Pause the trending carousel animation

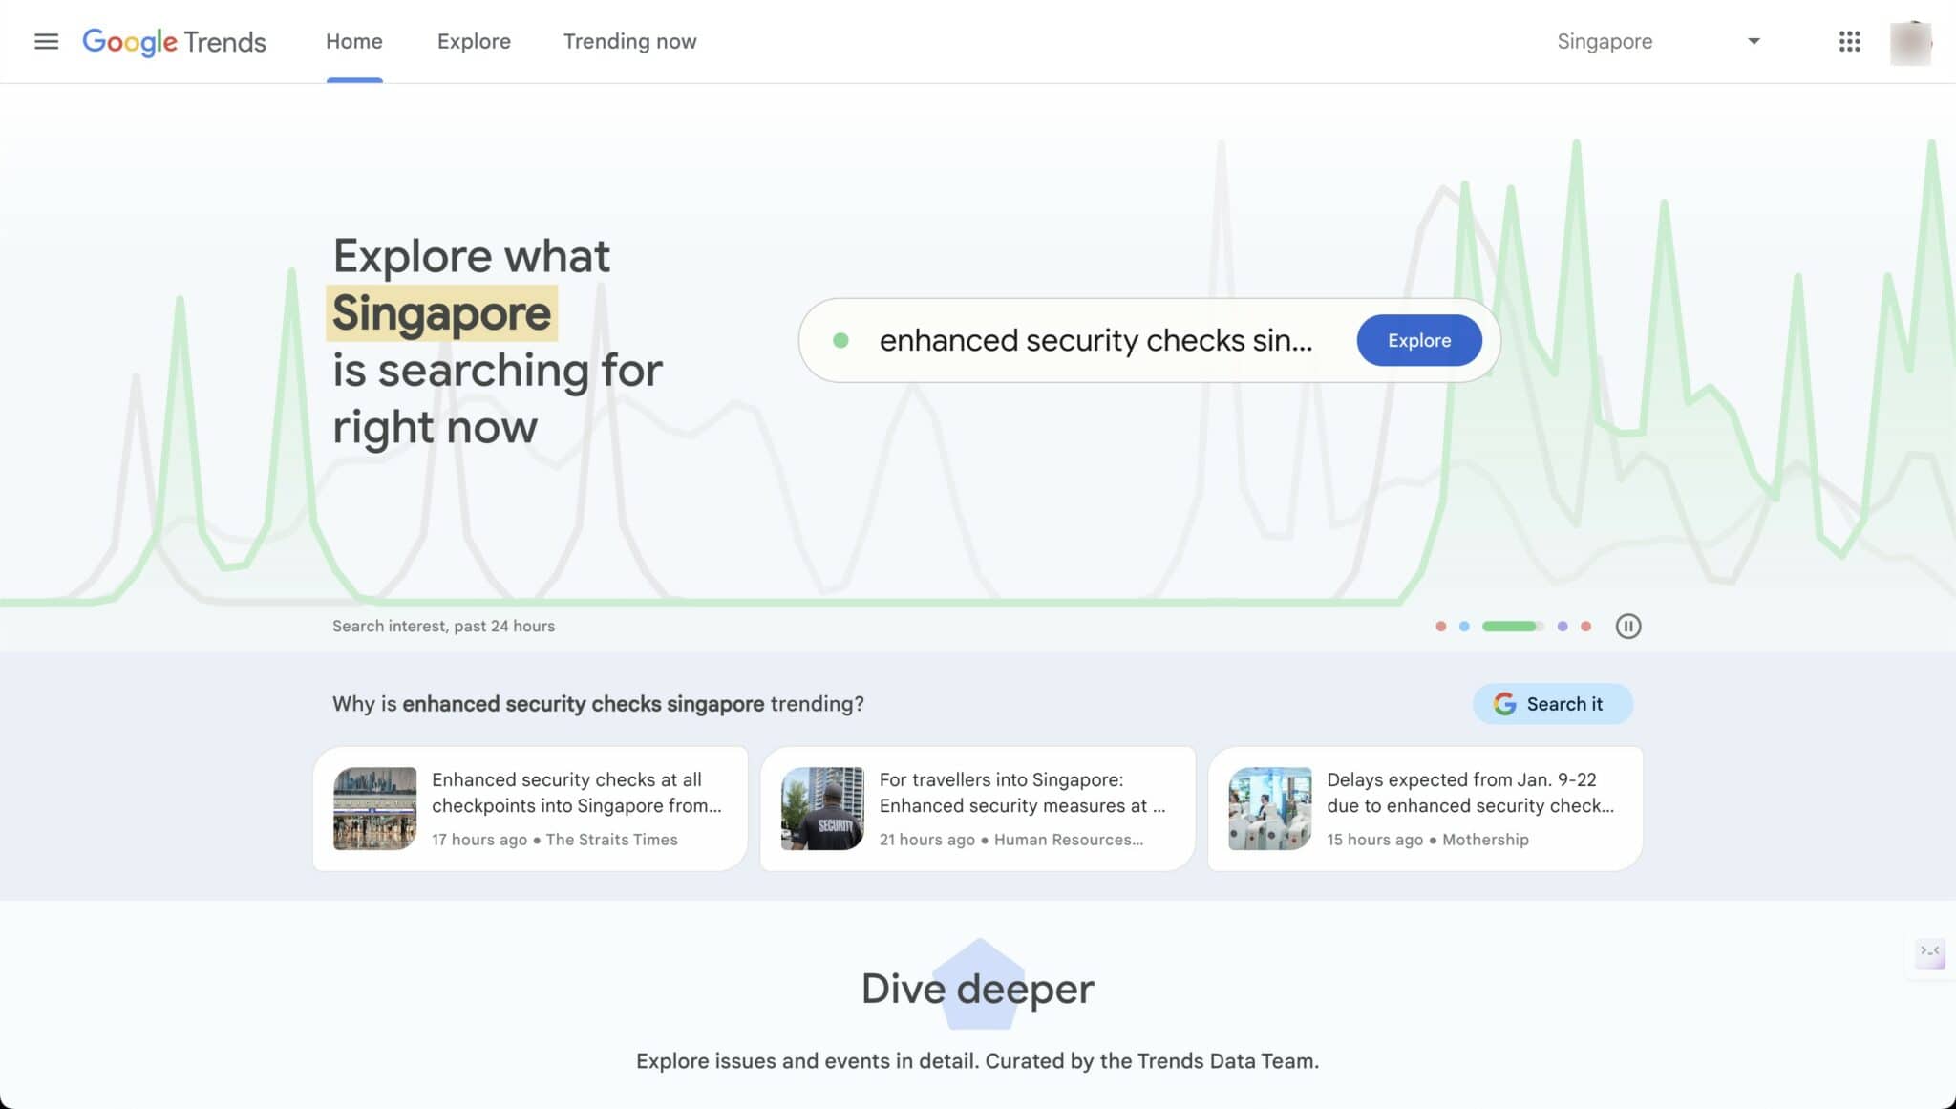click(x=1627, y=626)
